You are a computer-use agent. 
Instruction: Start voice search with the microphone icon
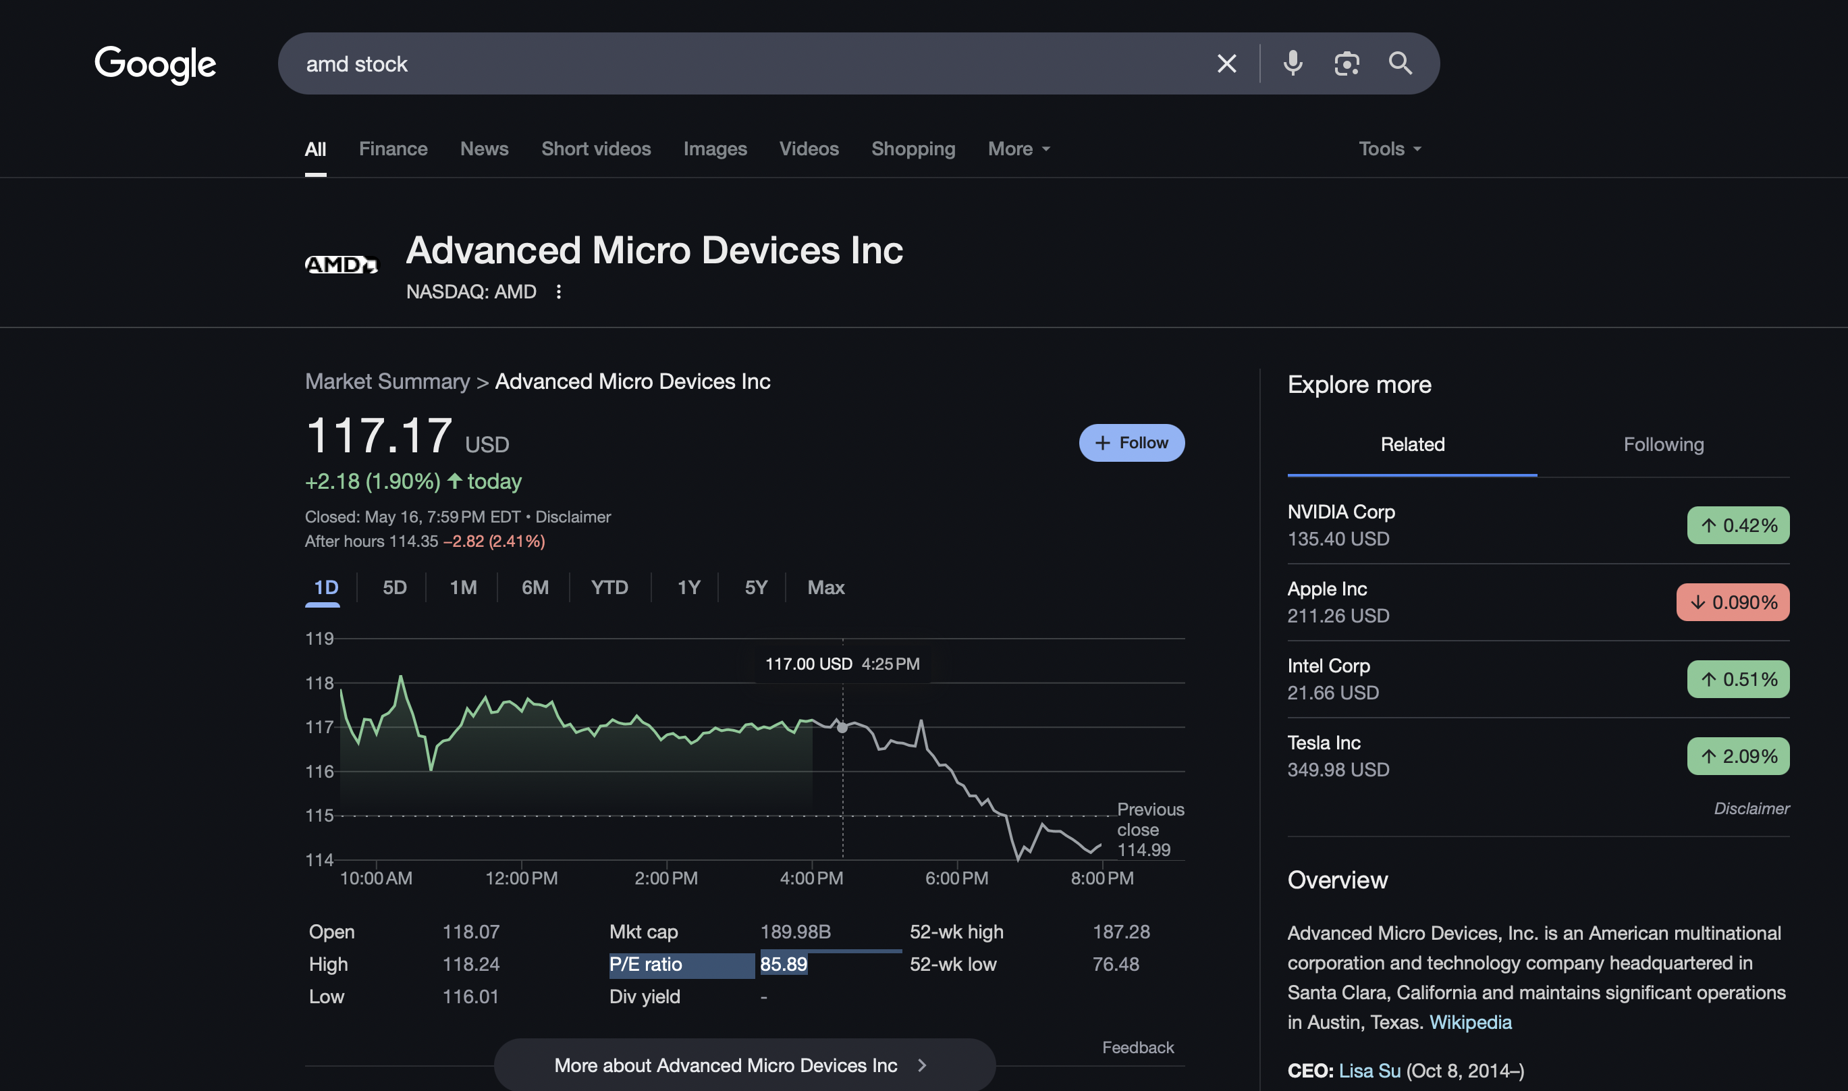[x=1293, y=64]
